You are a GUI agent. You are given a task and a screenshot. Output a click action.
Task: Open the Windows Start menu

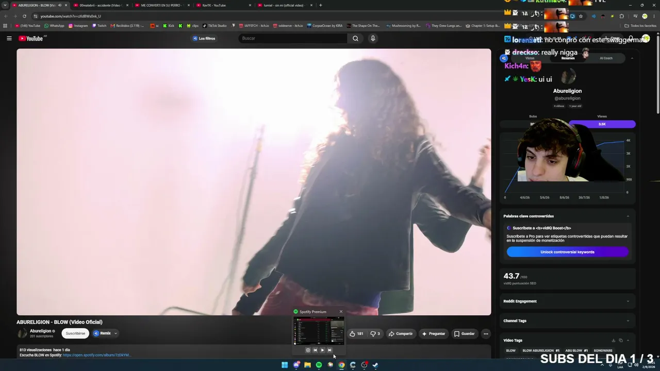[x=285, y=365]
